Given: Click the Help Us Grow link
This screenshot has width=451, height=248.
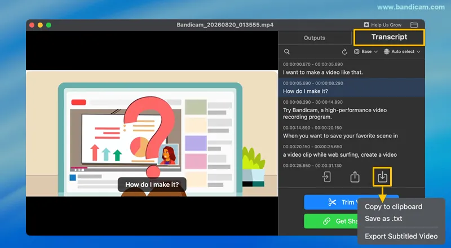Looking at the screenshot, I should [x=383, y=25].
